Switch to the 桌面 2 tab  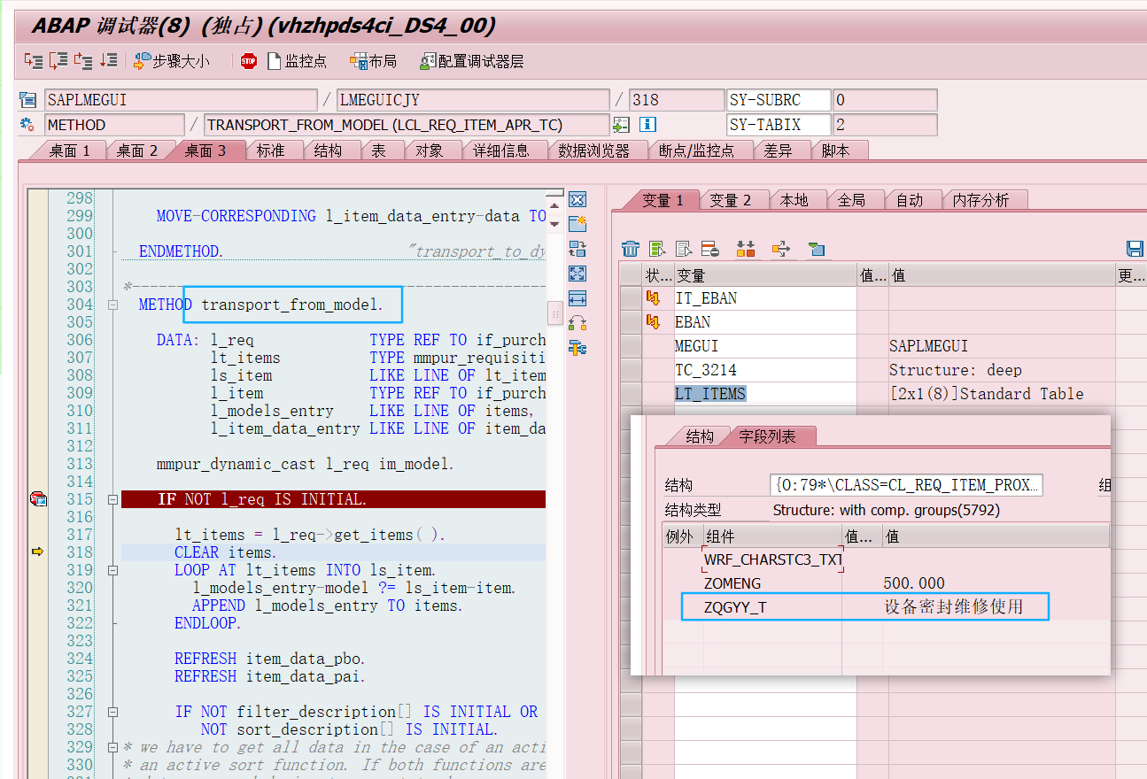pos(139,150)
